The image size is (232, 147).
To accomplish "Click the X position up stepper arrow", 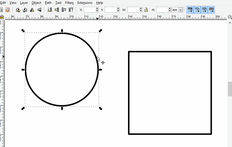I will tap(97, 8).
